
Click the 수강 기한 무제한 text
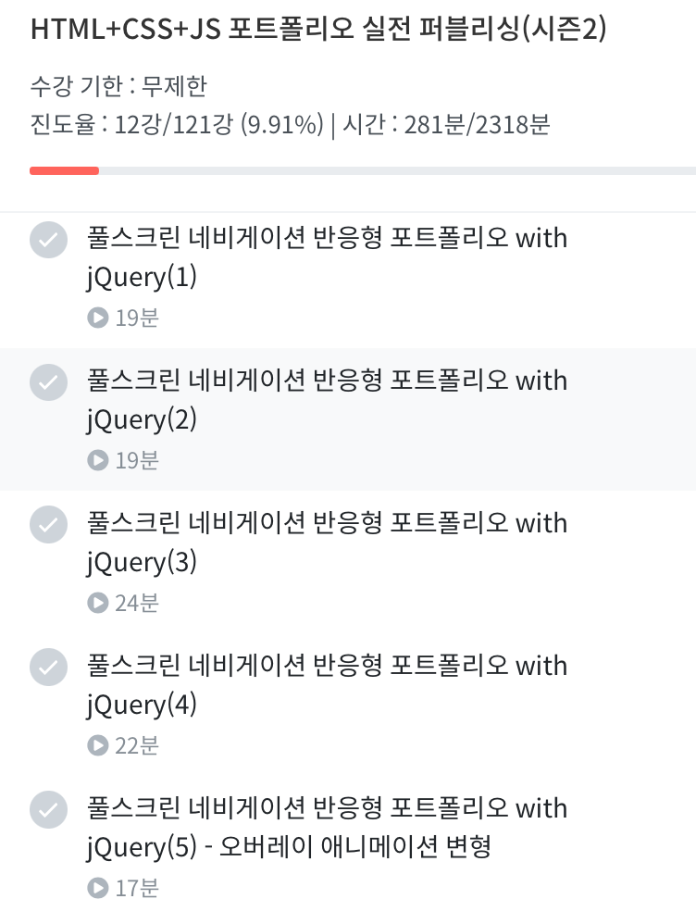(x=118, y=87)
